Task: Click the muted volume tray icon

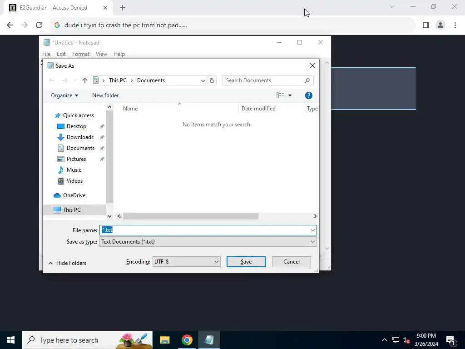Action: point(406,340)
